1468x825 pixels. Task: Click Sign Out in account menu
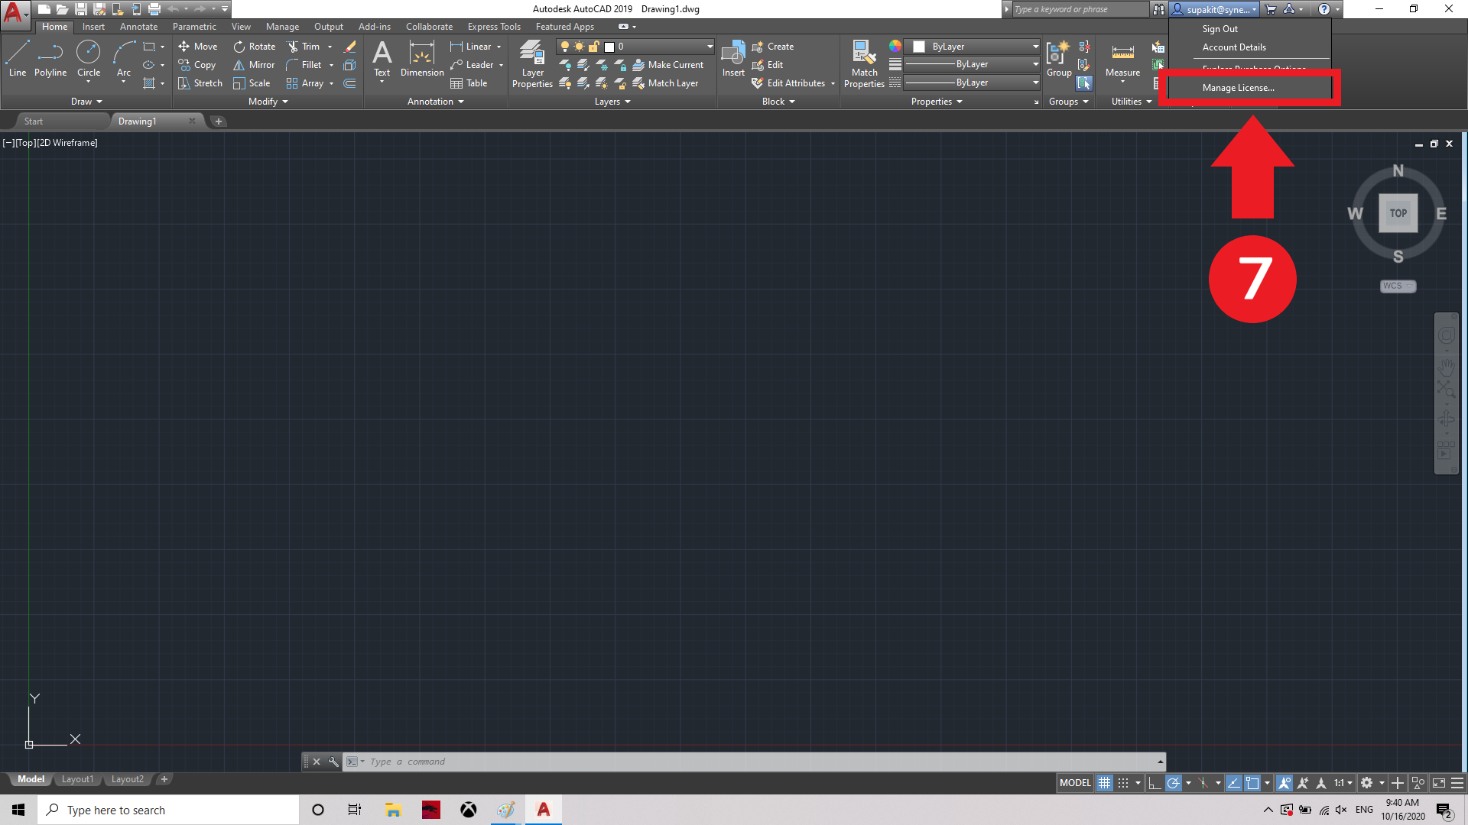1220,29
